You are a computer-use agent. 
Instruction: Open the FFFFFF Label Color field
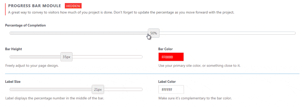point(171,90)
